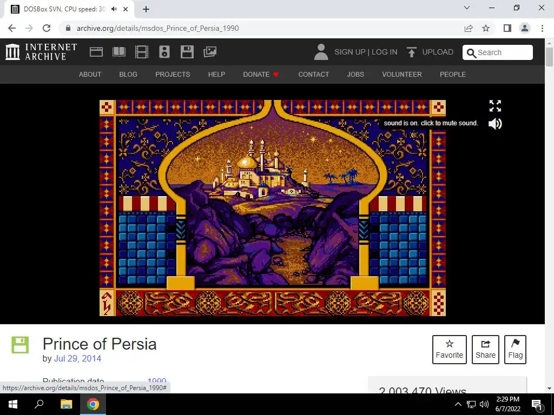Image resolution: width=554 pixels, height=415 pixels.
Task: Open the PEOPLE menu item
Action: 453,75
